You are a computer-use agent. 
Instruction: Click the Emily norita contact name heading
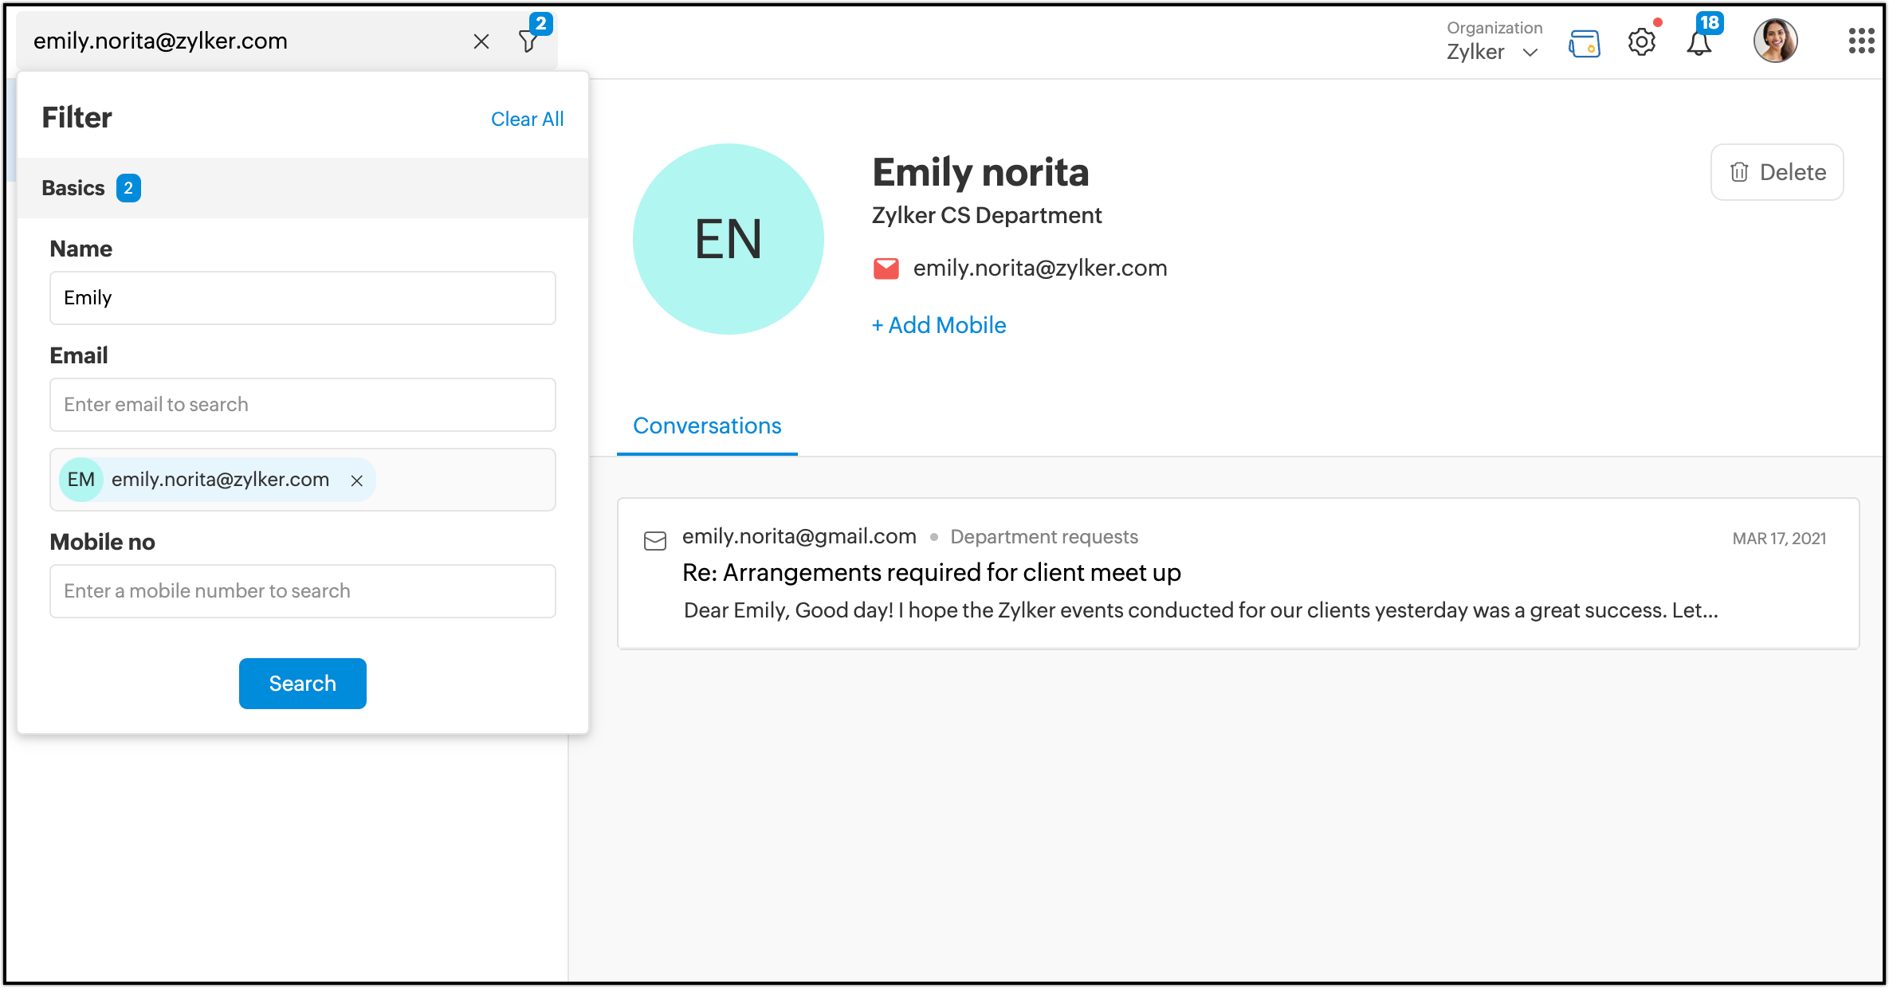[980, 172]
